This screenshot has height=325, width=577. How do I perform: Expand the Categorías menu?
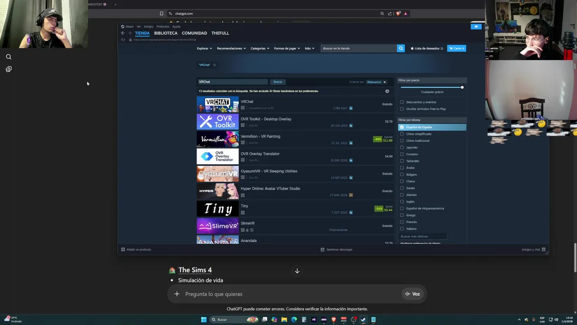[x=260, y=48]
